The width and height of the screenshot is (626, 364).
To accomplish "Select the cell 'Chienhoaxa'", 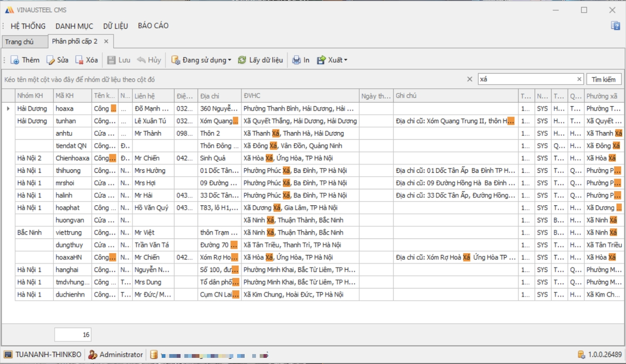I will 73,158.
